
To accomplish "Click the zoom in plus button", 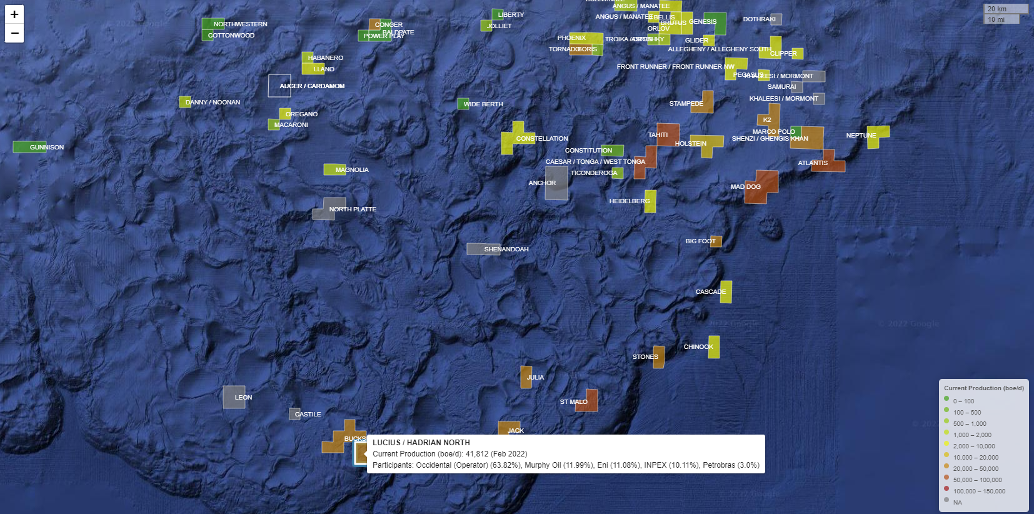I will tap(14, 14).
